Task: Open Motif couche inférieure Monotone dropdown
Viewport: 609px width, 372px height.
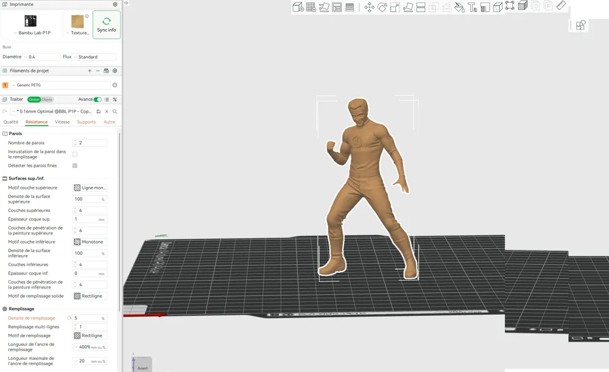Action: [90, 242]
